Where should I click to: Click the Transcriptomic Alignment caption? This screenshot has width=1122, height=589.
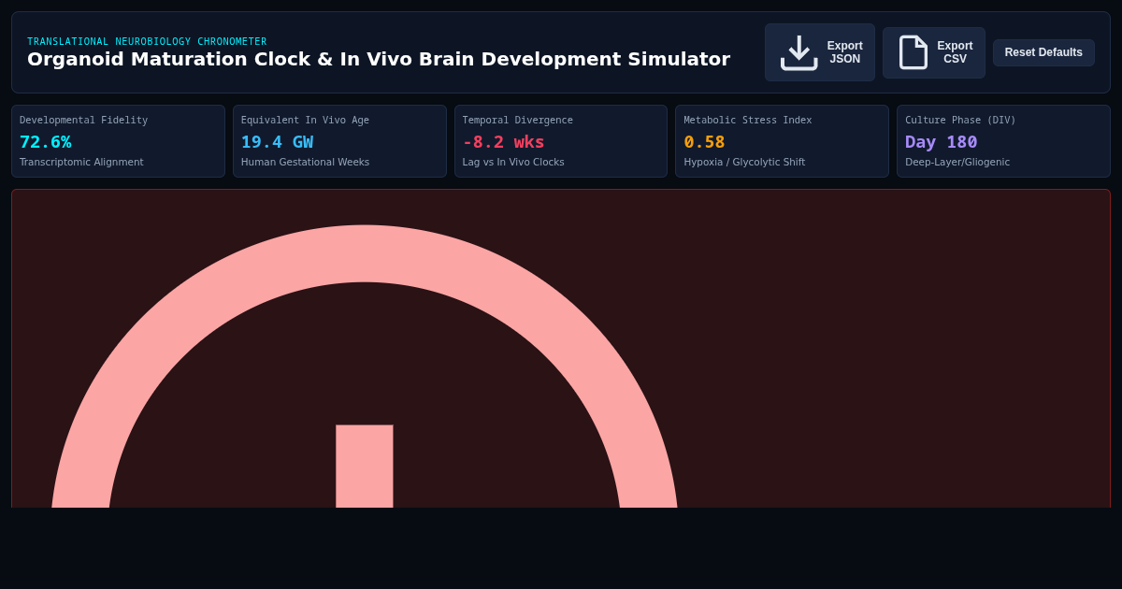[x=81, y=163]
